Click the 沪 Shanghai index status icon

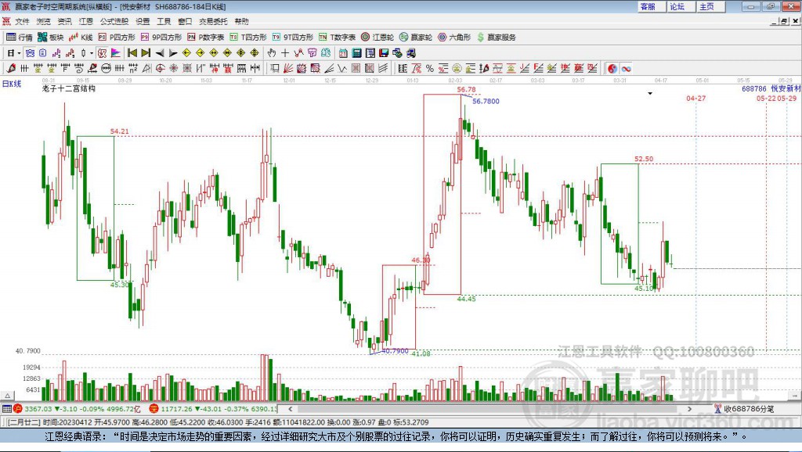(x=18, y=408)
